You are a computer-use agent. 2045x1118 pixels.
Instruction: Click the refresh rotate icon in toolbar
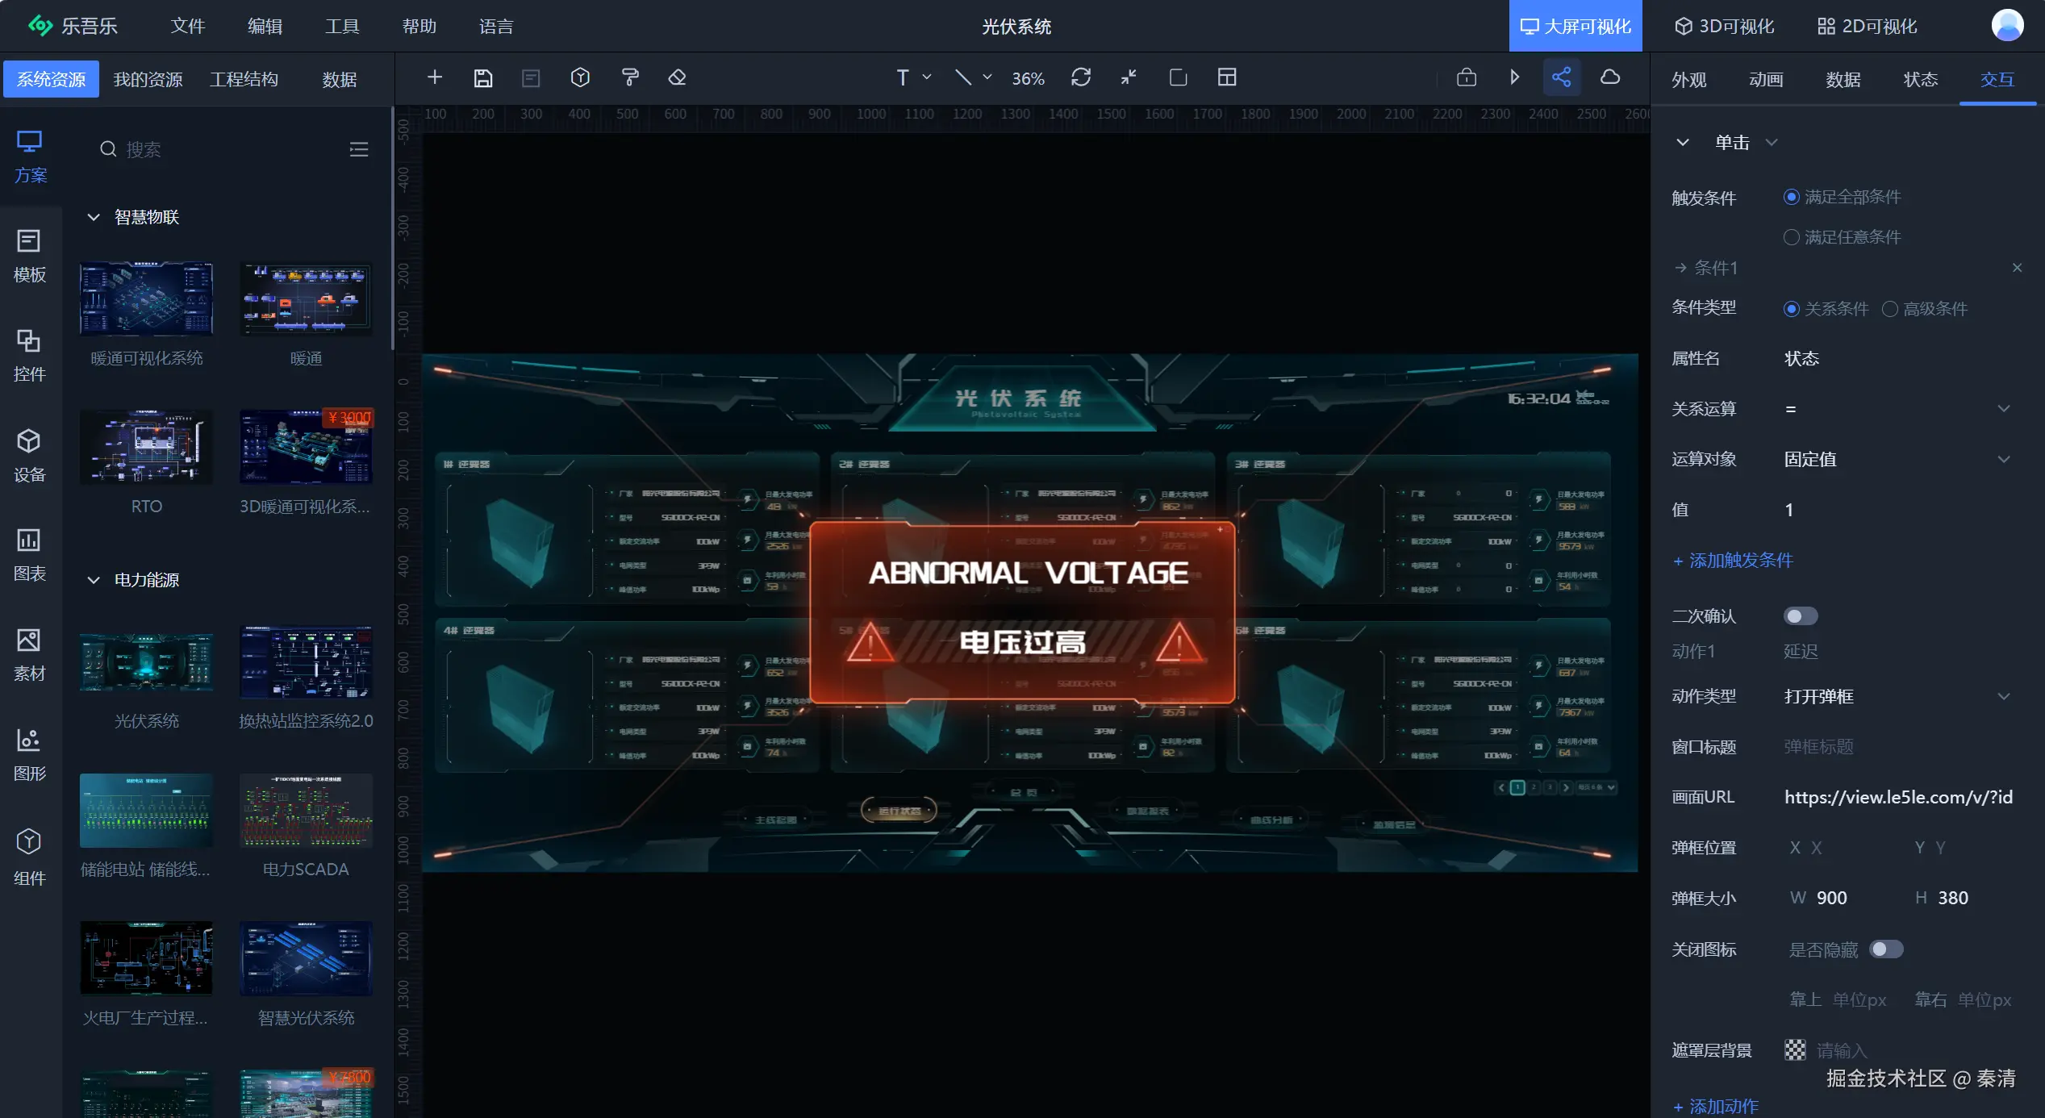pyautogui.click(x=1081, y=78)
